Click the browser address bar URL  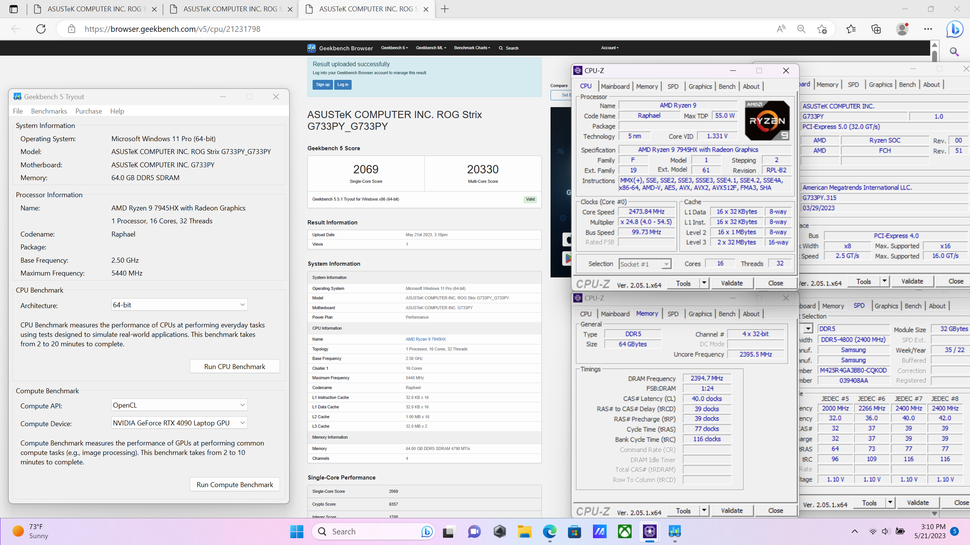[x=172, y=29]
